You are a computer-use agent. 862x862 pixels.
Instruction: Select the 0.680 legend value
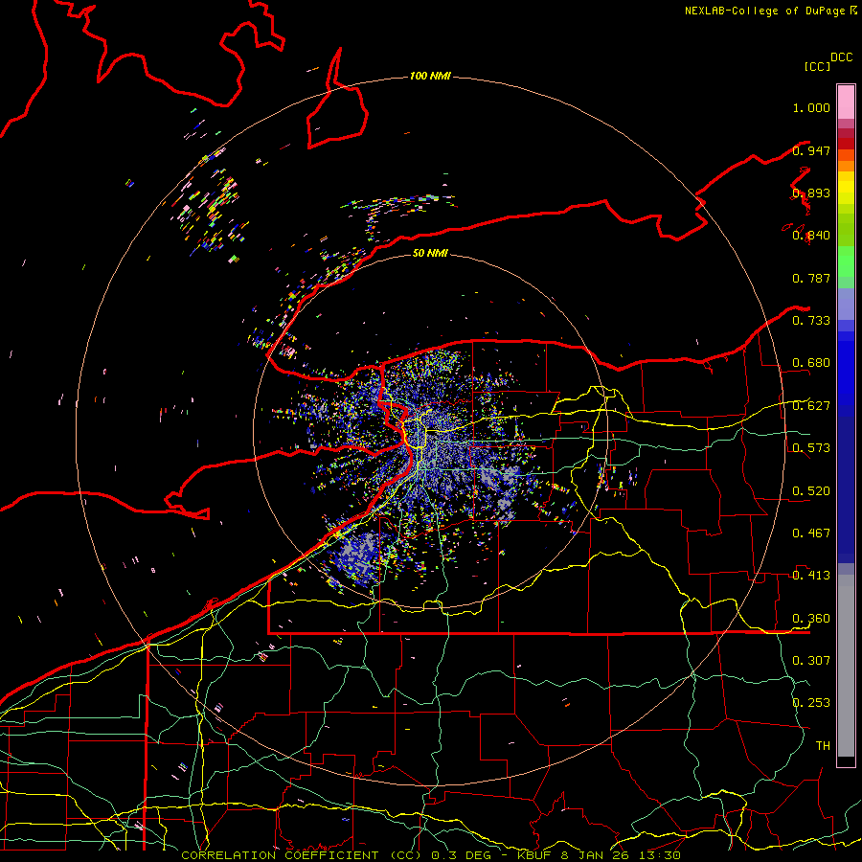click(811, 363)
